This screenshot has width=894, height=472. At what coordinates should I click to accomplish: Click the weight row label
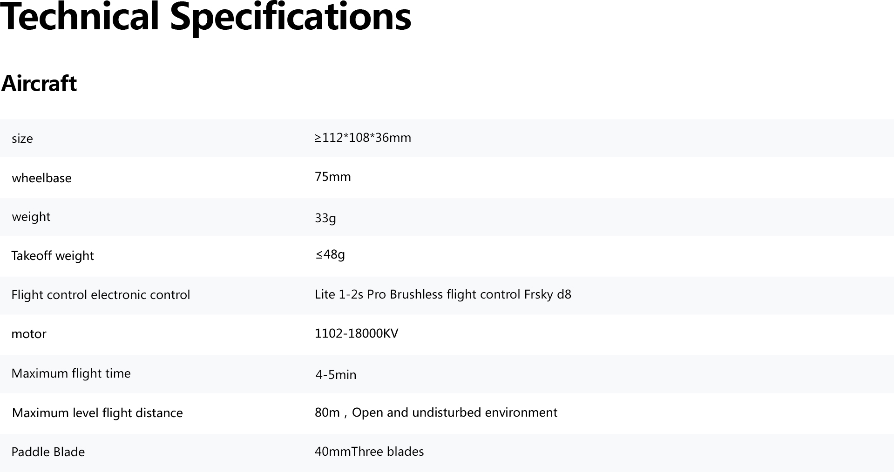click(31, 217)
